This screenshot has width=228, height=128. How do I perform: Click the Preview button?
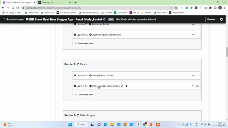[211, 20]
